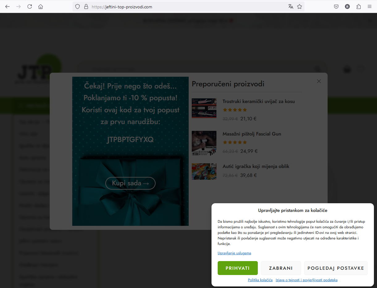Screen dimensions: 377x288
Task: Click the price 21,10 €
Action: [249, 118]
